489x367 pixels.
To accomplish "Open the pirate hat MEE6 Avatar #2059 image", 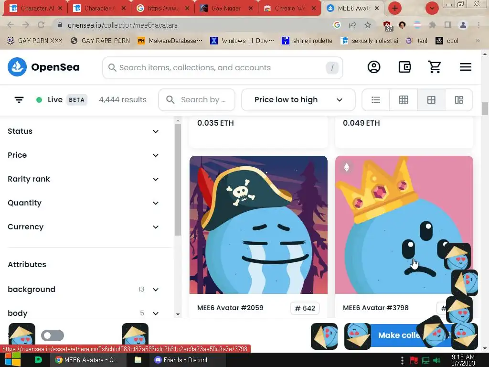I will 258,225.
